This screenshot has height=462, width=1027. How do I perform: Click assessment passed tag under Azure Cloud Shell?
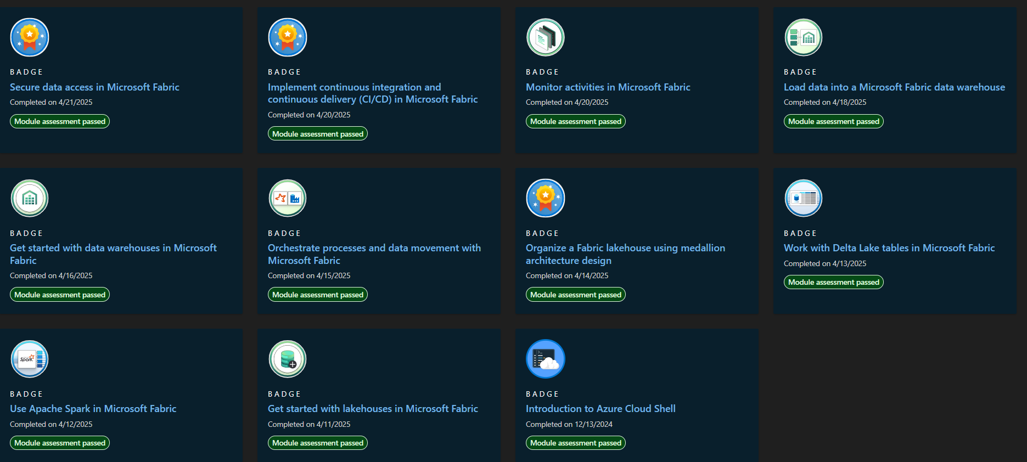576,443
